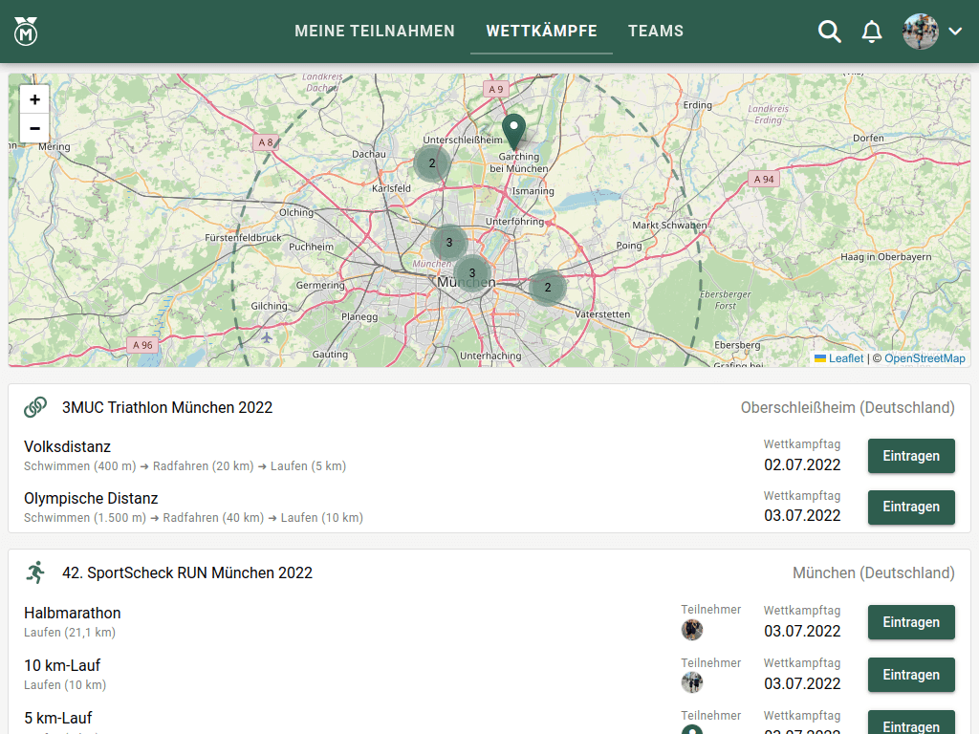Select the green pin marker near Garching
979x734 pixels.
[513, 131]
